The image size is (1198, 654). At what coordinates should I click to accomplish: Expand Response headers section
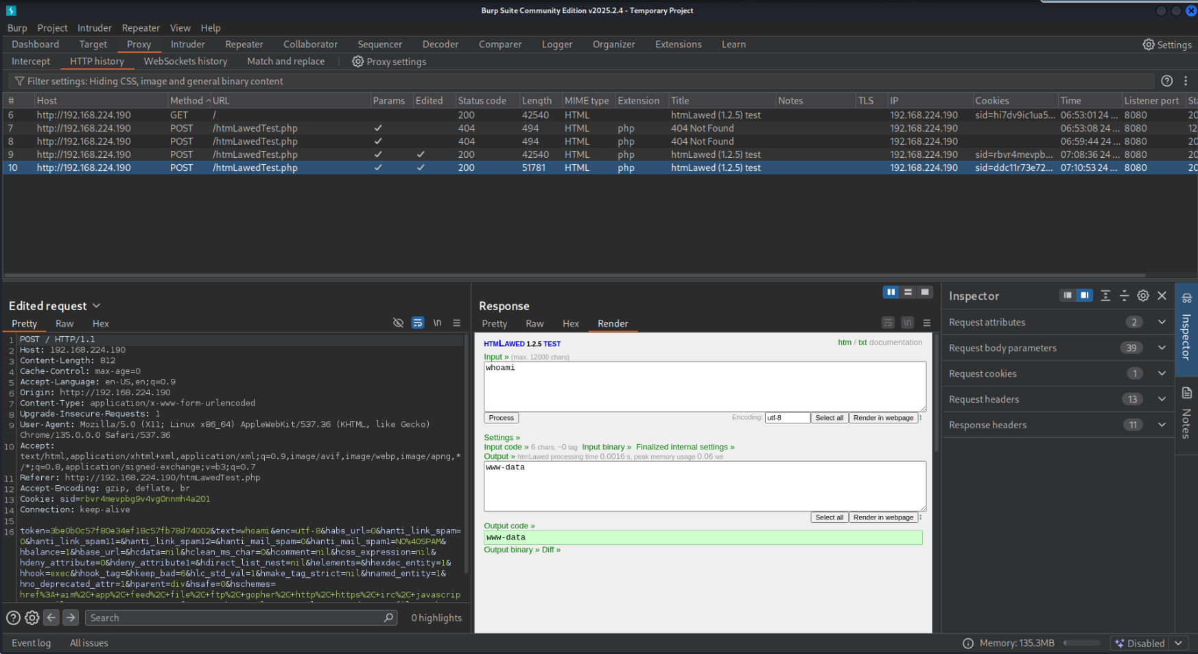(1162, 425)
